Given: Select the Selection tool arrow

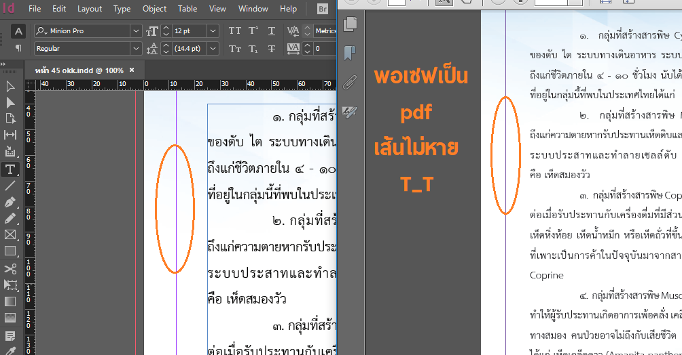Looking at the screenshot, I should click(x=10, y=87).
